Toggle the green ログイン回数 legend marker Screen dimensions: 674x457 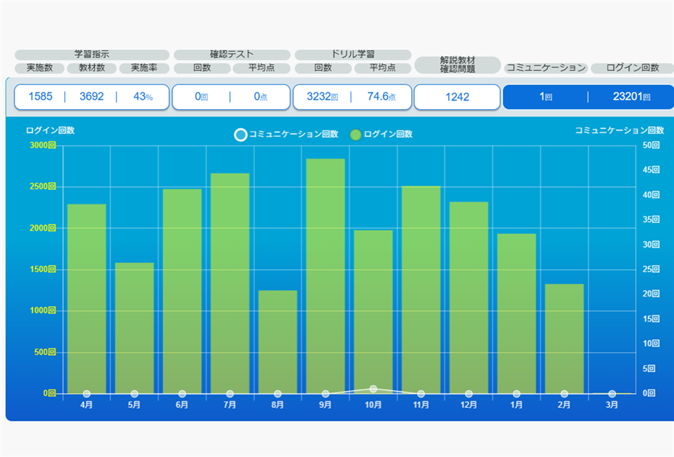[356, 135]
